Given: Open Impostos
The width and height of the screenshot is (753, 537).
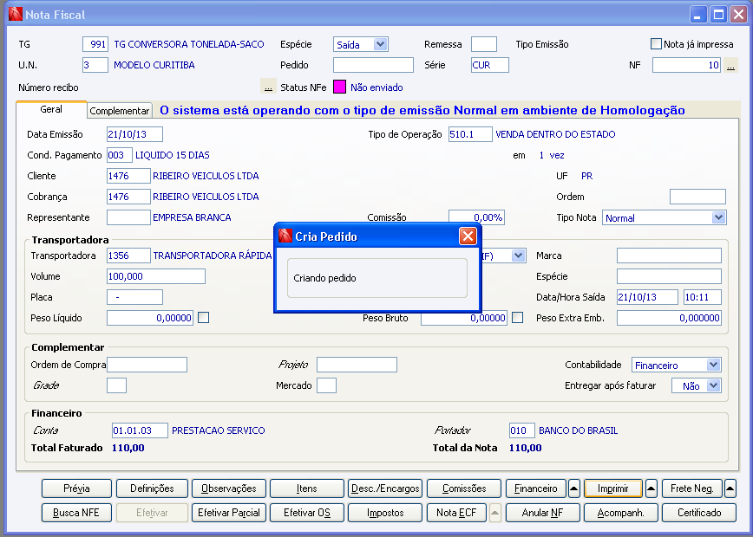Looking at the screenshot, I should pos(385,513).
